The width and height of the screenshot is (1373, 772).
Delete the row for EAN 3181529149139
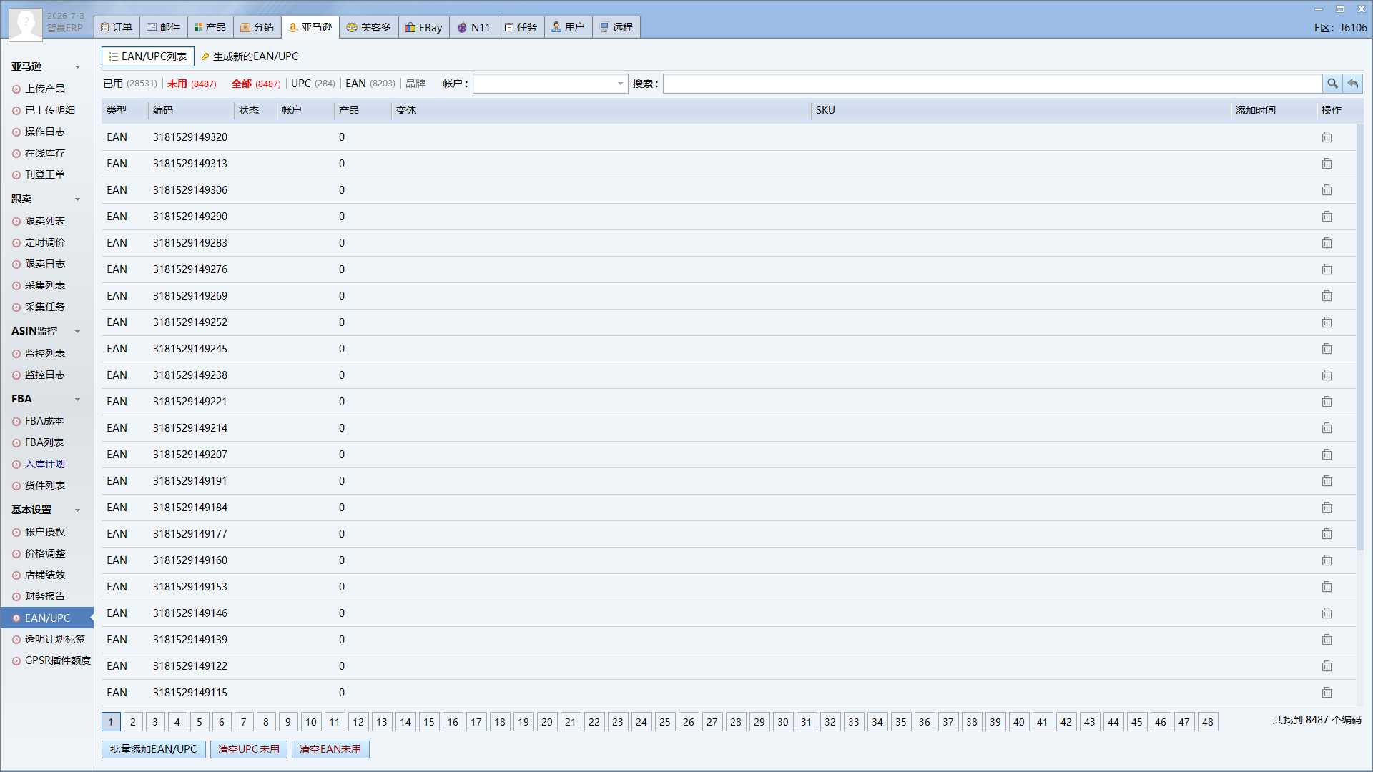tap(1327, 640)
